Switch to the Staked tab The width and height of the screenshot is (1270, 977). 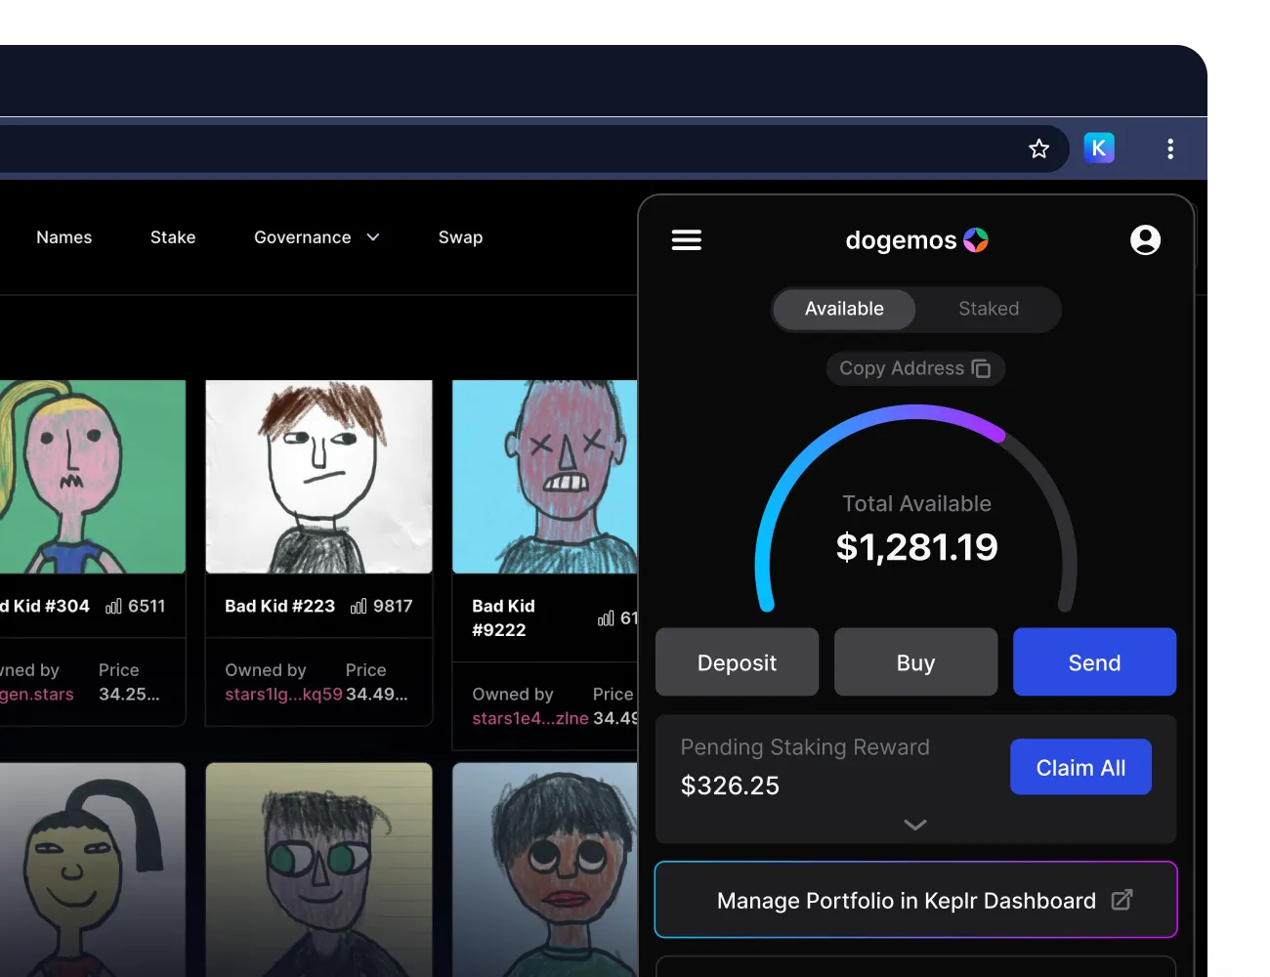click(988, 309)
